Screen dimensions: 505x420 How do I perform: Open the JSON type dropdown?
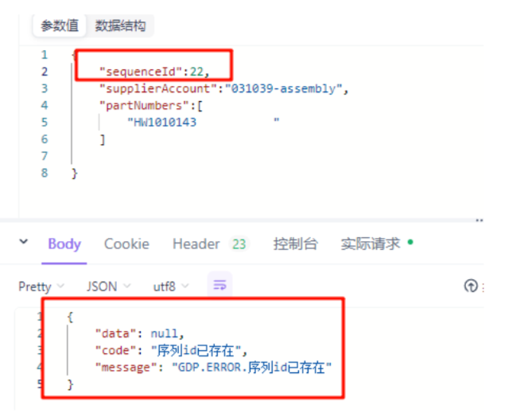[108, 286]
